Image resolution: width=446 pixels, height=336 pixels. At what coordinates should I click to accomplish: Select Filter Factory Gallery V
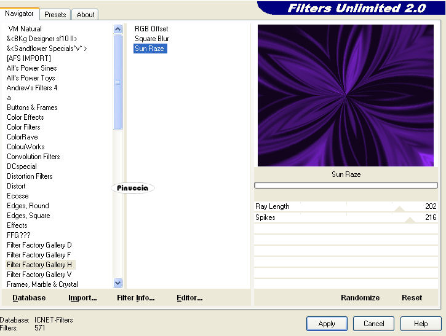(x=39, y=275)
